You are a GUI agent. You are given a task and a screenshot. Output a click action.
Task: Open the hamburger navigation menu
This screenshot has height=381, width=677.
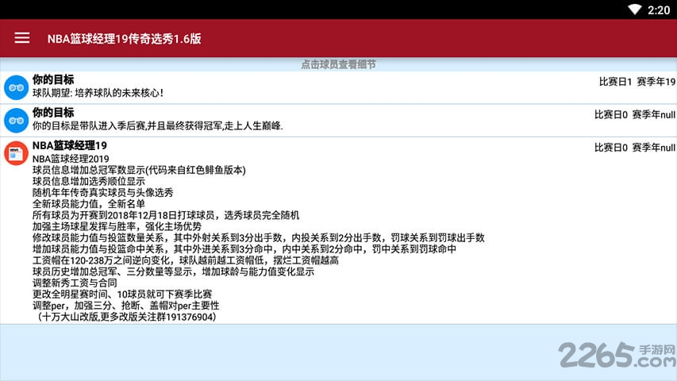[x=21, y=38]
